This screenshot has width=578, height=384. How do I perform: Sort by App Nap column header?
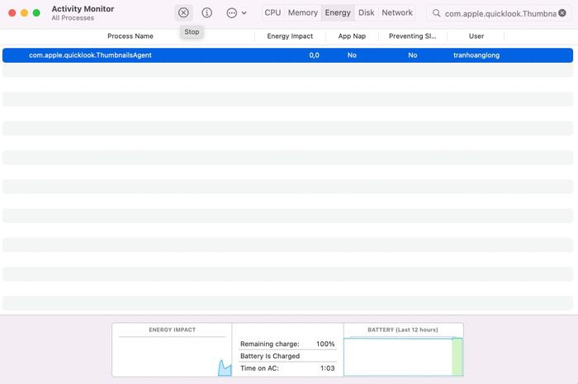pos(352,36)
